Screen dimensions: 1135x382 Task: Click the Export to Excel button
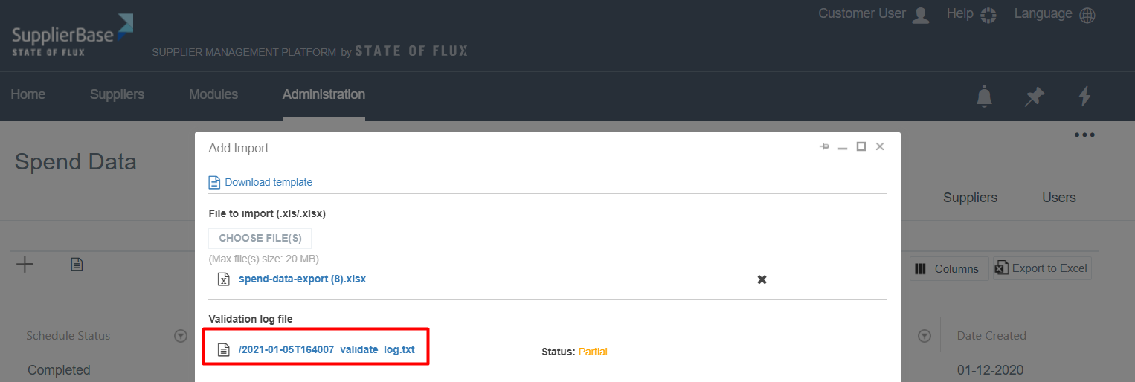(x=1042, y=268)
